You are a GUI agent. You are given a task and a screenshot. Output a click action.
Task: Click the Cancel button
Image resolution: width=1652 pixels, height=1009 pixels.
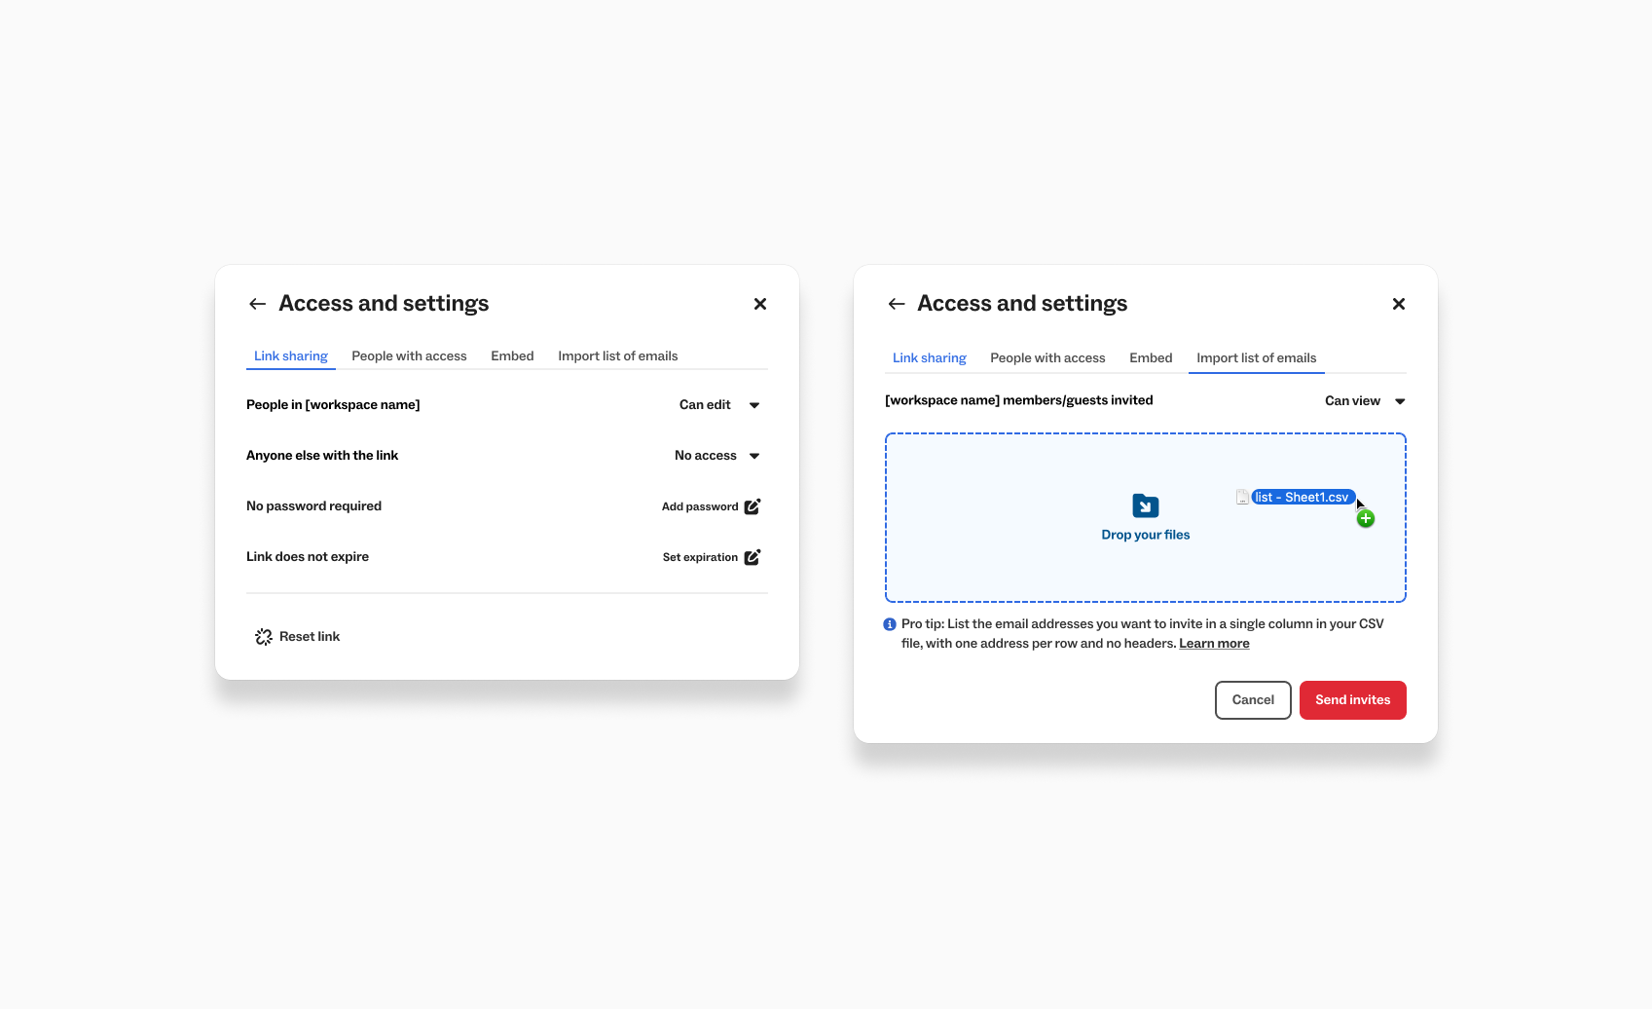coord(1253,700)
